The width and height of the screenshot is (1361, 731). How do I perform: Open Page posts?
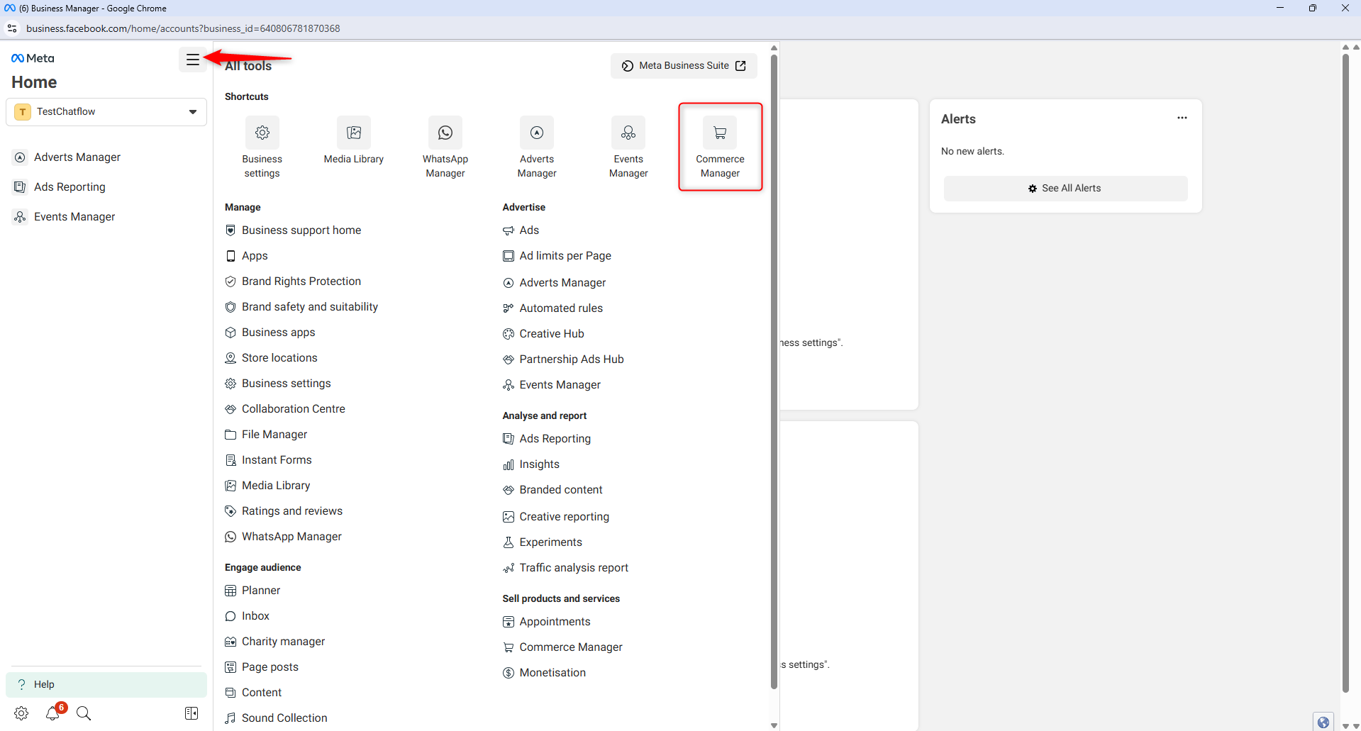tap(262, 667)
